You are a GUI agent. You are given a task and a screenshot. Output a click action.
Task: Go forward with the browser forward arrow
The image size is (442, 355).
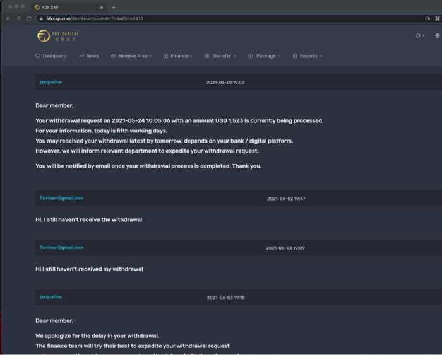coord(18,18)
